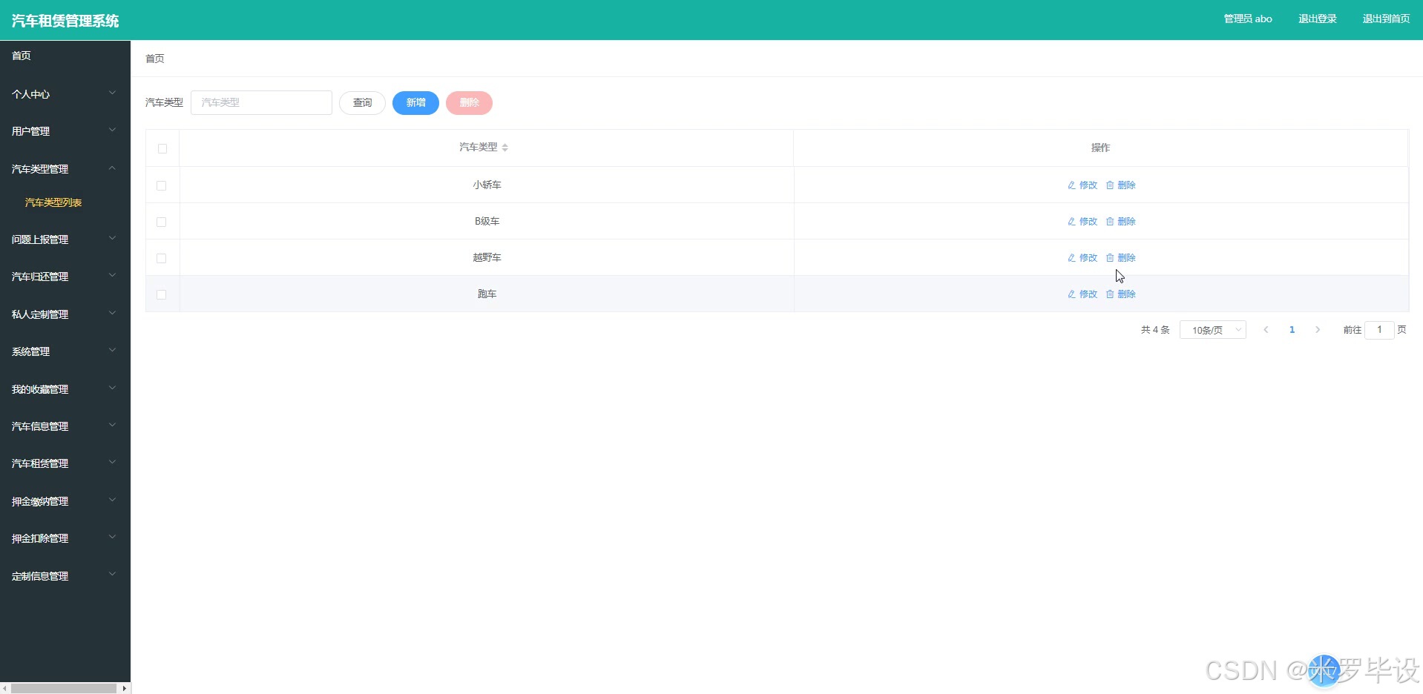Expand the 私人定制管理 sidebar menu

pyautogui.click(x=65, y=314)
